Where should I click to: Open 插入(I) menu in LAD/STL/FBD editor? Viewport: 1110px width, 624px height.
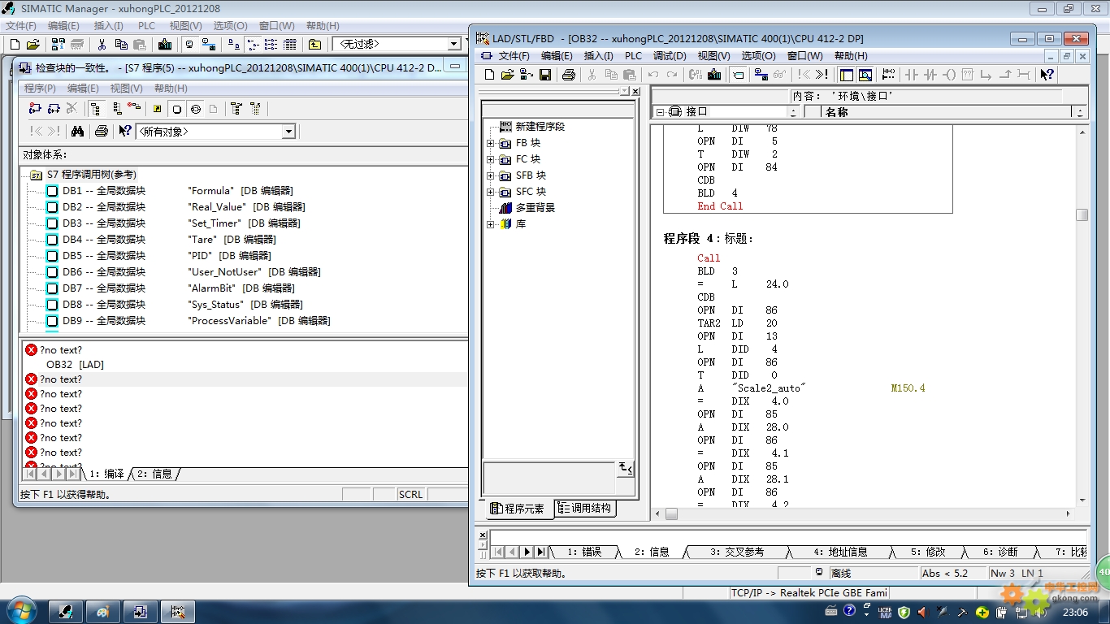coord(598,56)
